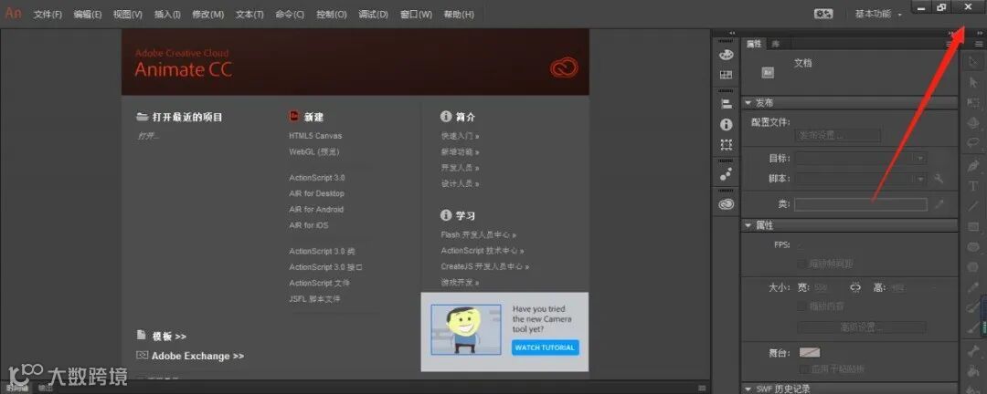Open the 快速入门 » link
987x394 pixels.
[x=460, y=135]
